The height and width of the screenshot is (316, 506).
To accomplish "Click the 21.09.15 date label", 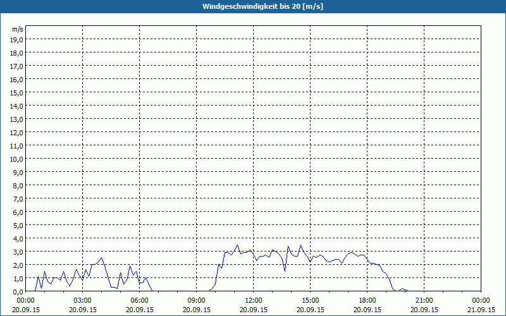I will pyautogui.click(x=481, y=310).
